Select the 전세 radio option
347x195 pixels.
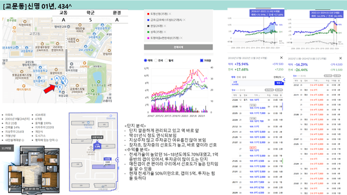click(x=156, y=60)
